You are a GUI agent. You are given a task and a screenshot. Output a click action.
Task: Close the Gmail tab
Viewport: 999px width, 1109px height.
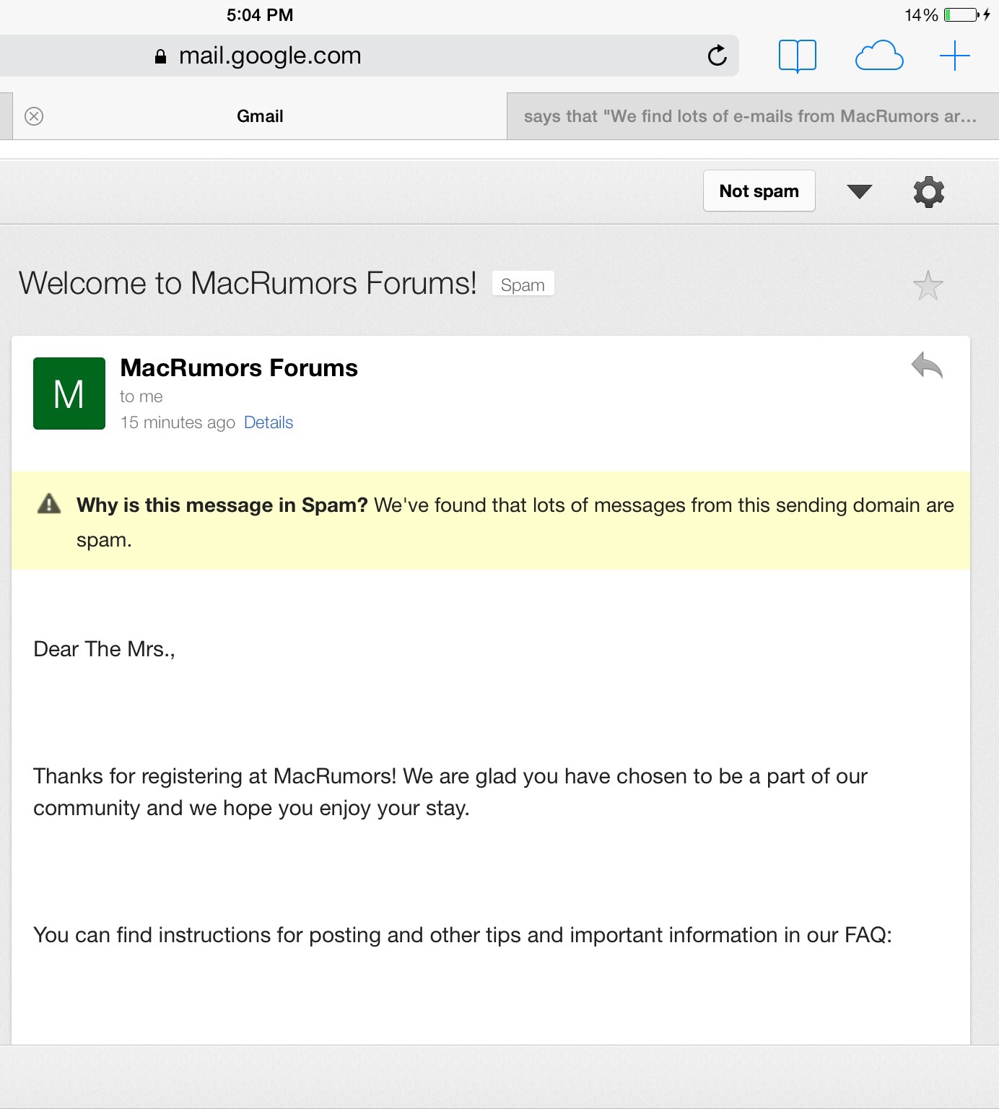click(34, 116)
